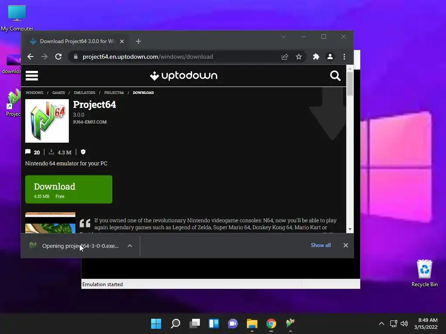This screenshot has height=334, width=446.
Task: Open the Chrome three-dot menu
Action: tap(344, 57)
